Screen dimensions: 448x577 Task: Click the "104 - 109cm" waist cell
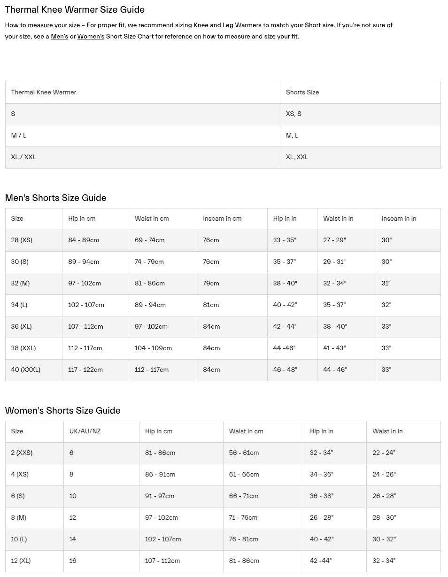point(153,348)
